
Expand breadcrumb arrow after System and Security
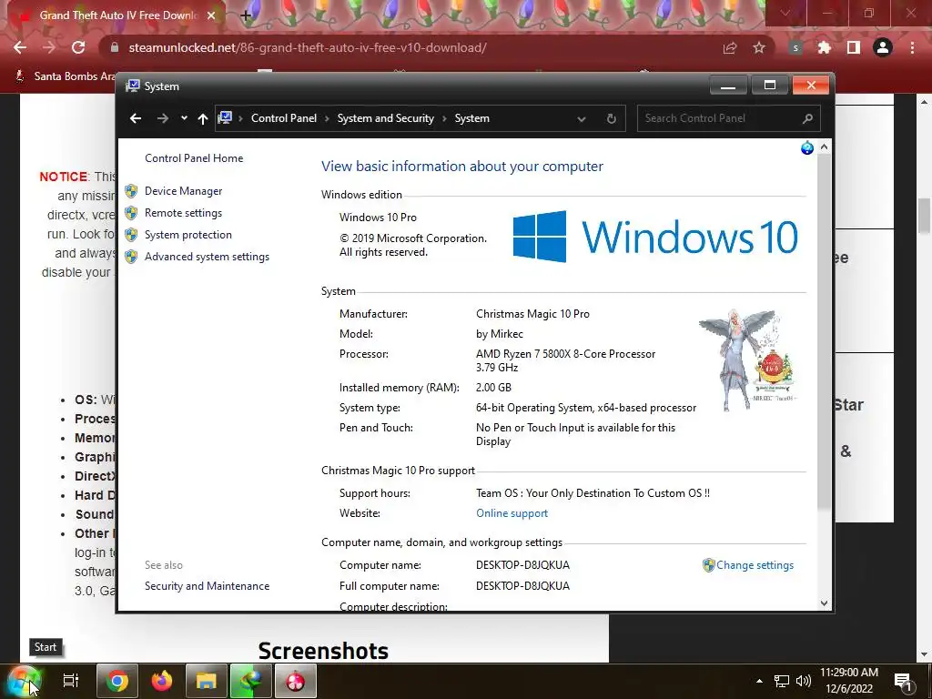(444, 118)
